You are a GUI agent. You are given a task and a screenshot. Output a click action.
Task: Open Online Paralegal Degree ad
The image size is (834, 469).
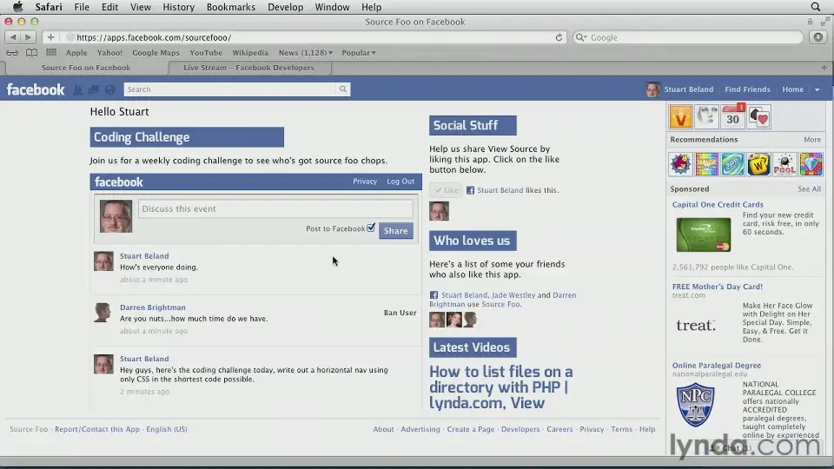tap(717, 366)
